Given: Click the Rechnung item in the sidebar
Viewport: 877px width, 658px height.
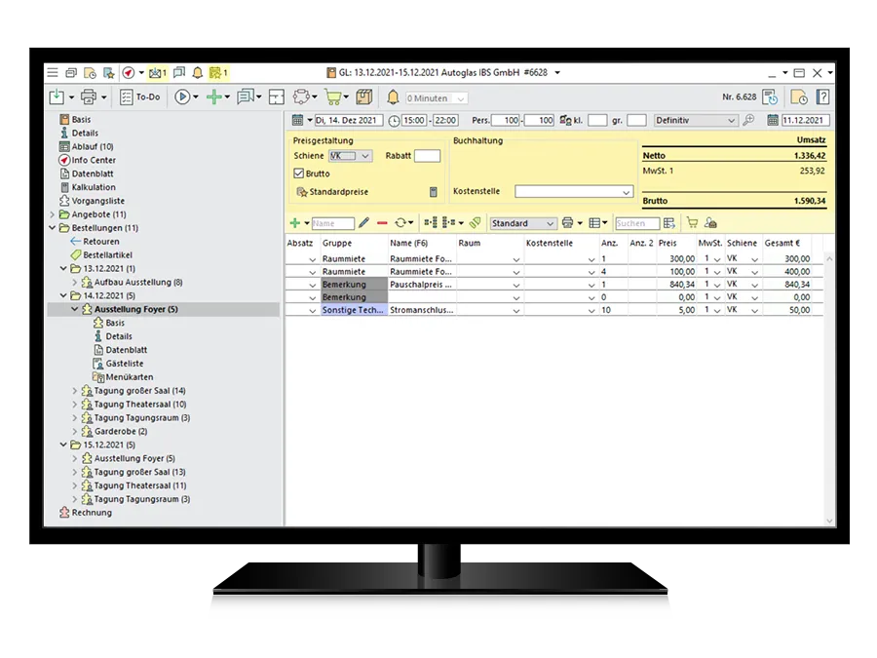Looking at the screenshot, I should [91, 513].
